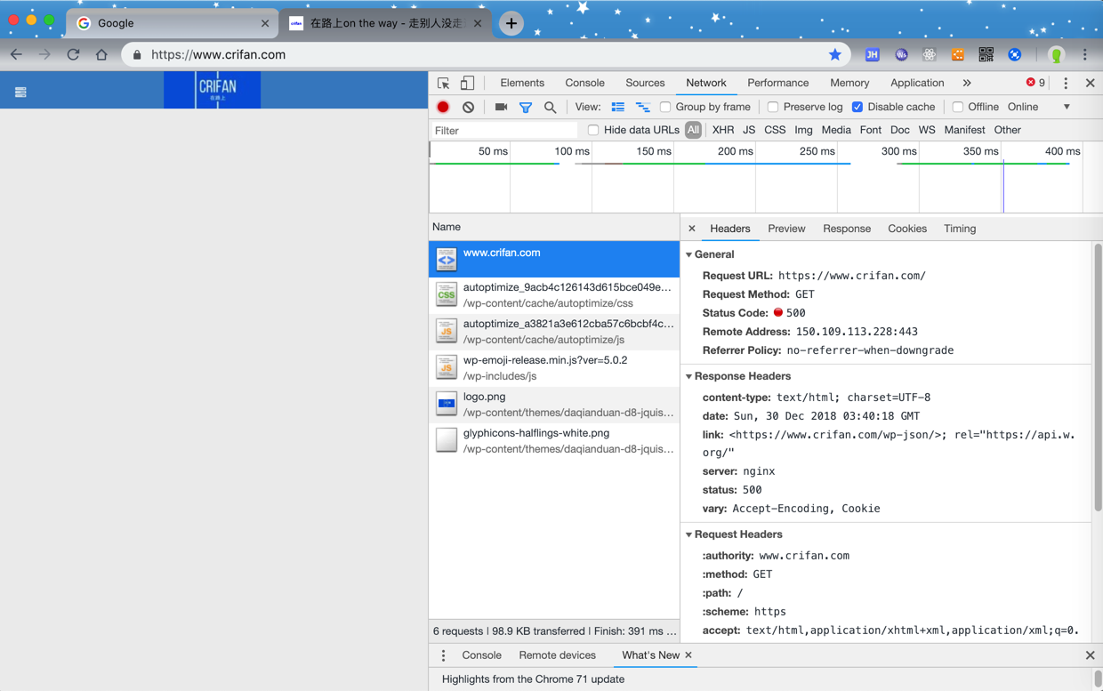Click the blue timeline marker line
Viewport: 1103px width, 691px height.
point(1003,187)
